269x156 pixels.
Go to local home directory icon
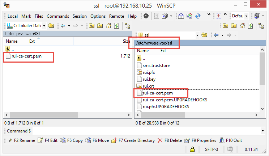click(x=108, y=26)
